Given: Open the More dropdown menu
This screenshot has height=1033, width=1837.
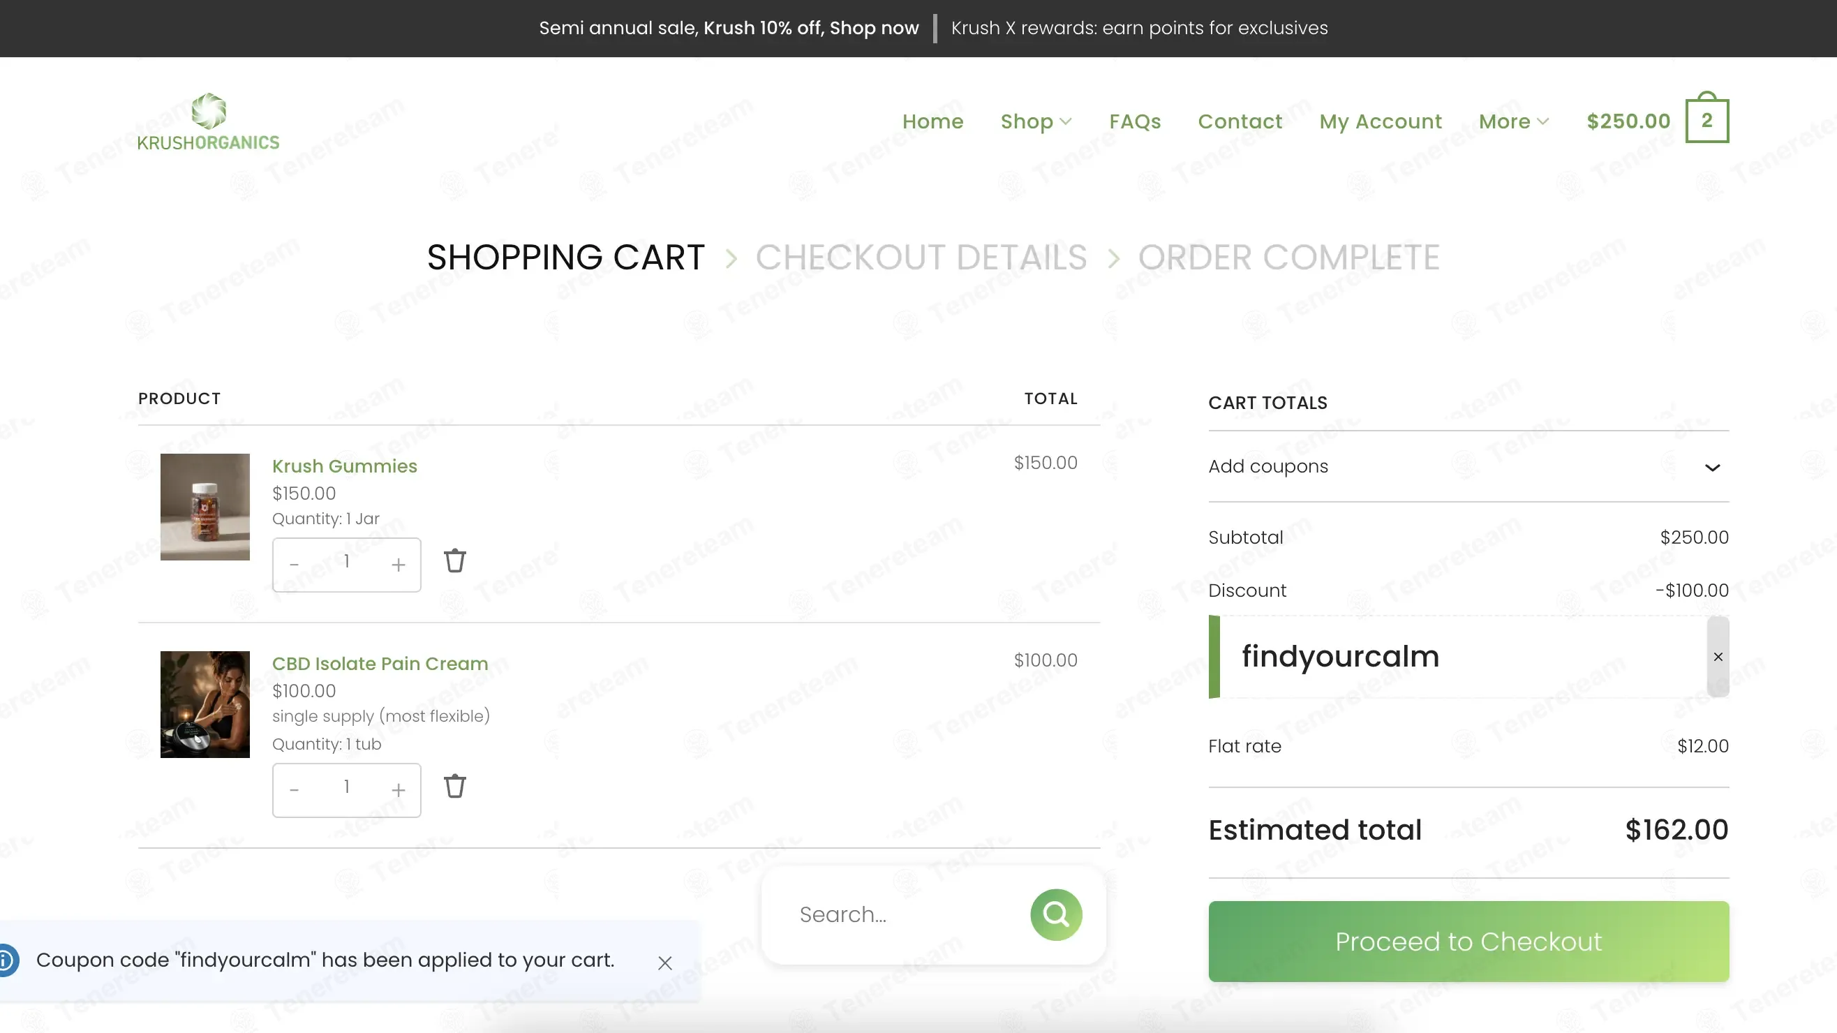Looking at the screenshot, I should pyautogui.click(x=1513, y=121).
